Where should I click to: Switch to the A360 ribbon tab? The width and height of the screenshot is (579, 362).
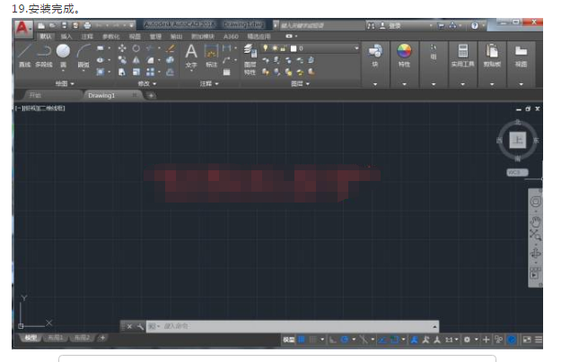pos(231,37)
